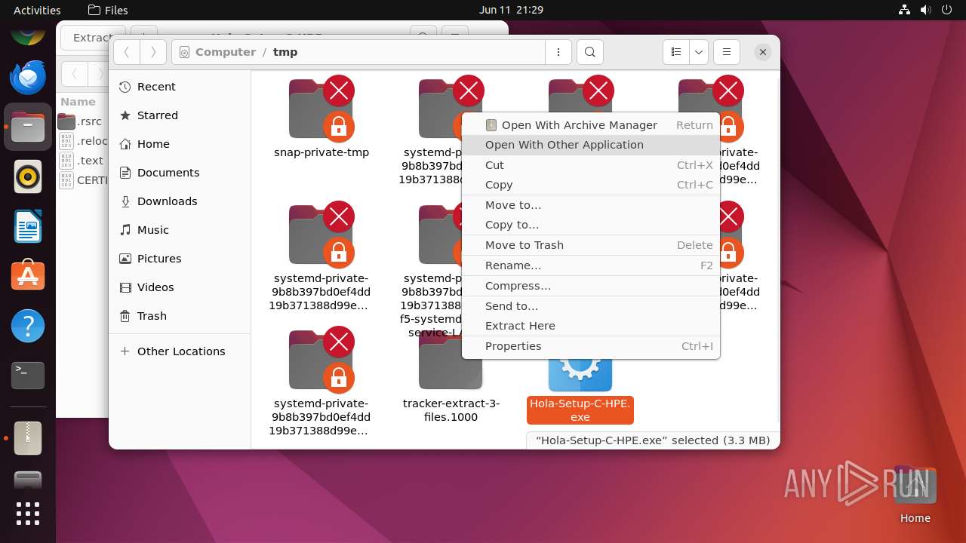Choose Send to… menu entry

591,306
